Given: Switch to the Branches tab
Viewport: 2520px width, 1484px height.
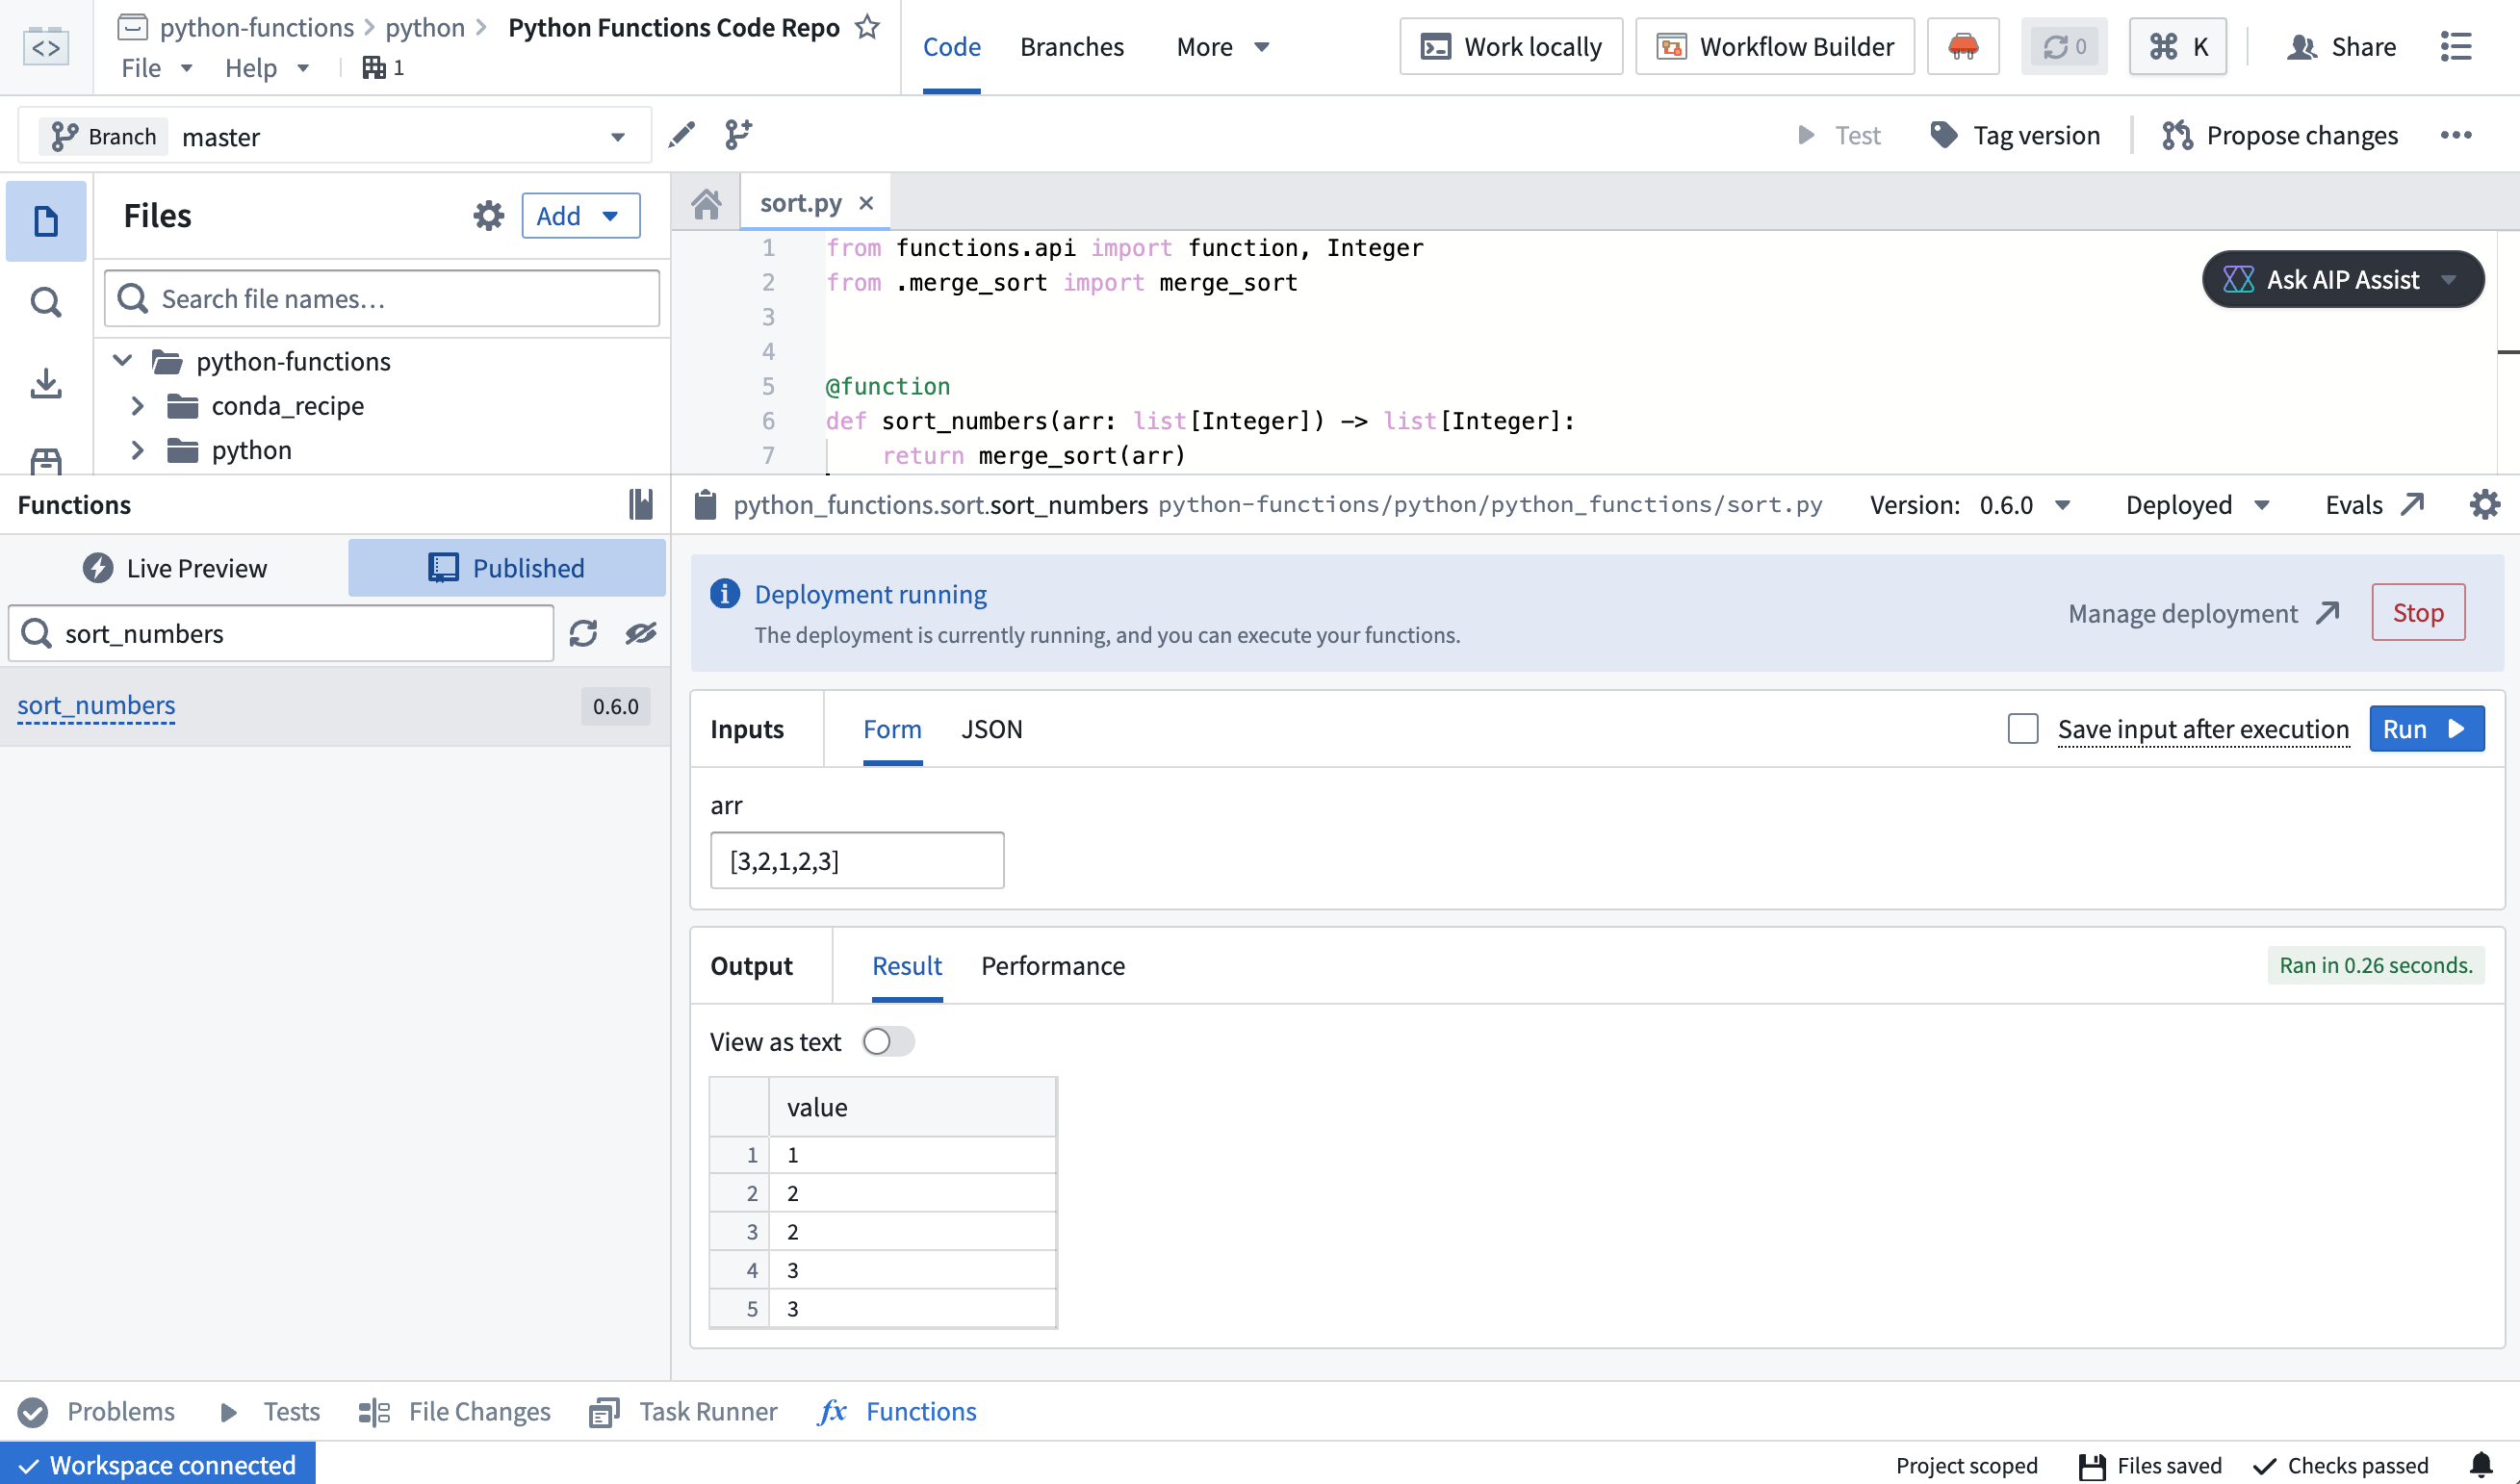Looking at the screenshot, I should (1072, 46).
